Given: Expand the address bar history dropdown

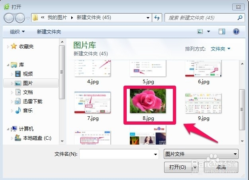Looking at the screenshot, I should (148, 18).
